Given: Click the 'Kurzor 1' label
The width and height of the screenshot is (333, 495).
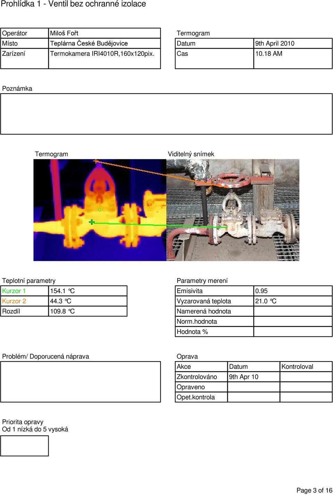Looking at the screenshot, I should [14, 291].
